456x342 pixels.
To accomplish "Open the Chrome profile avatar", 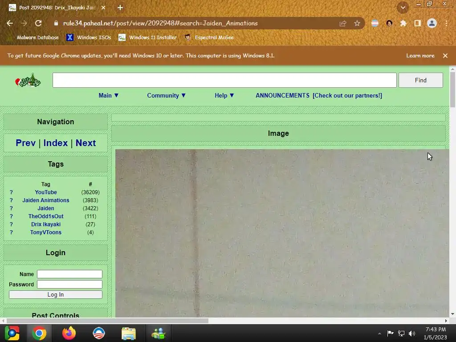I will 432,23.
